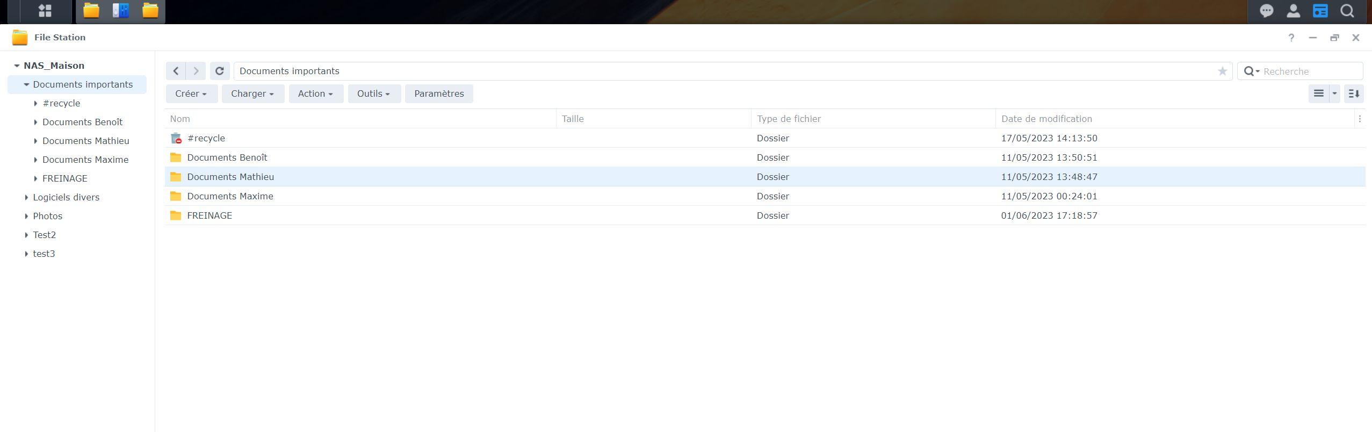Open File Station help question mark

pos(1291,38)
